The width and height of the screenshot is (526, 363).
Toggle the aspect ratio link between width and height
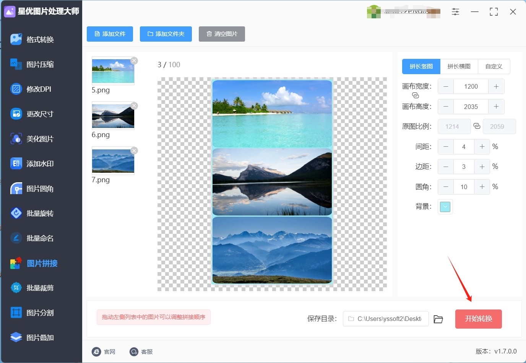click(x=416, y=96)
